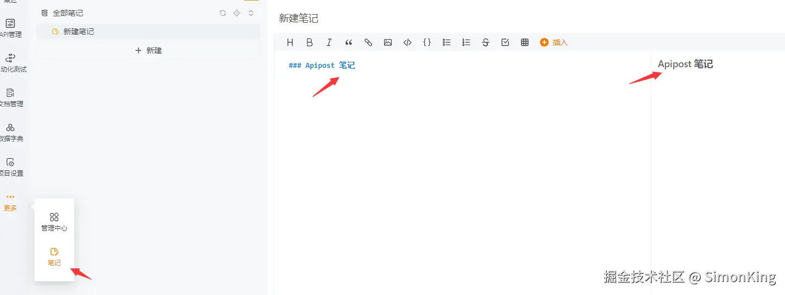Select the 新建笔记 note in list
785x295 pixels.
tap(148, 31)
